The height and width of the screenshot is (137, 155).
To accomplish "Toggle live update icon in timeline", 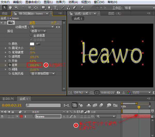I will 75,105.
